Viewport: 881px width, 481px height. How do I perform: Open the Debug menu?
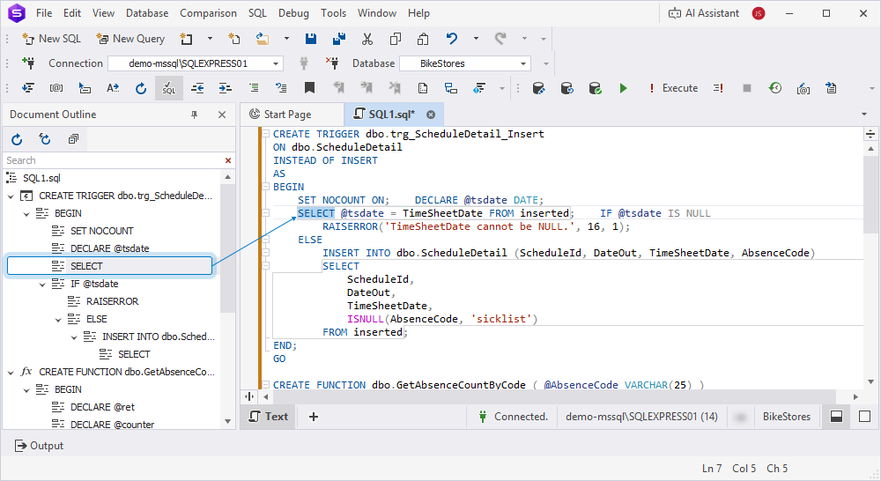(293, 13)
